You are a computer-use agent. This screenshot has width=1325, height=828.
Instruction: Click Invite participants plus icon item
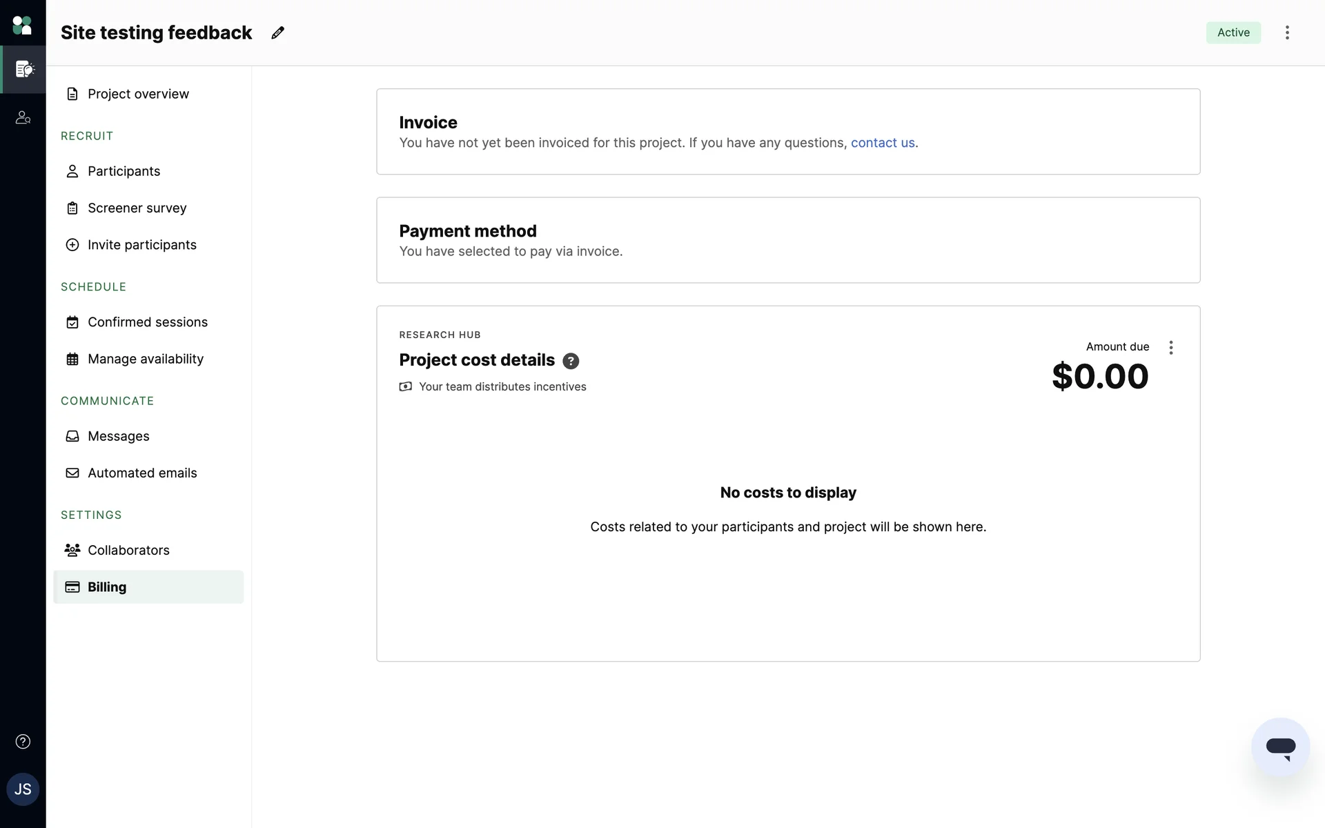click(141, 245)
